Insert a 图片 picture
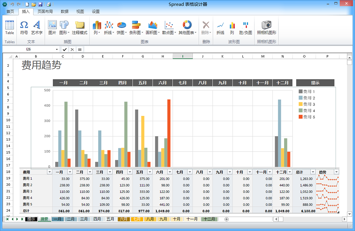 point(52,27)
